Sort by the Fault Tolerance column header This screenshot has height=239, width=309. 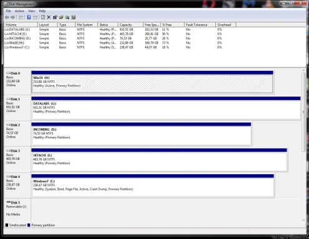click(x=200, y=25)
